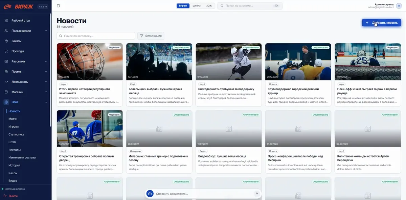
Task: Open the Клуб поддержал городской детский thumbnail
Action: [298, 62]
